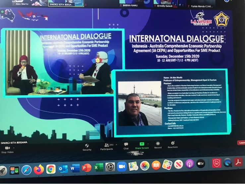Click "10 - 12 AM(GMT+7)" time text on main slide
The width and height of the screenshot is (245, 184).
(168, 60)
